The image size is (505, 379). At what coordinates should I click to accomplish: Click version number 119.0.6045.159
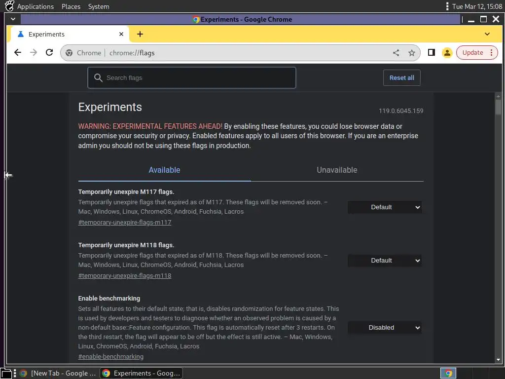pos(401,111)
